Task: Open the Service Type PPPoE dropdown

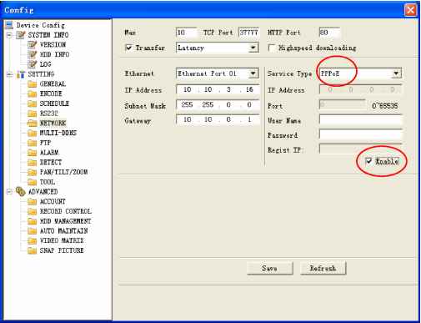Action: tap(396, 73)
